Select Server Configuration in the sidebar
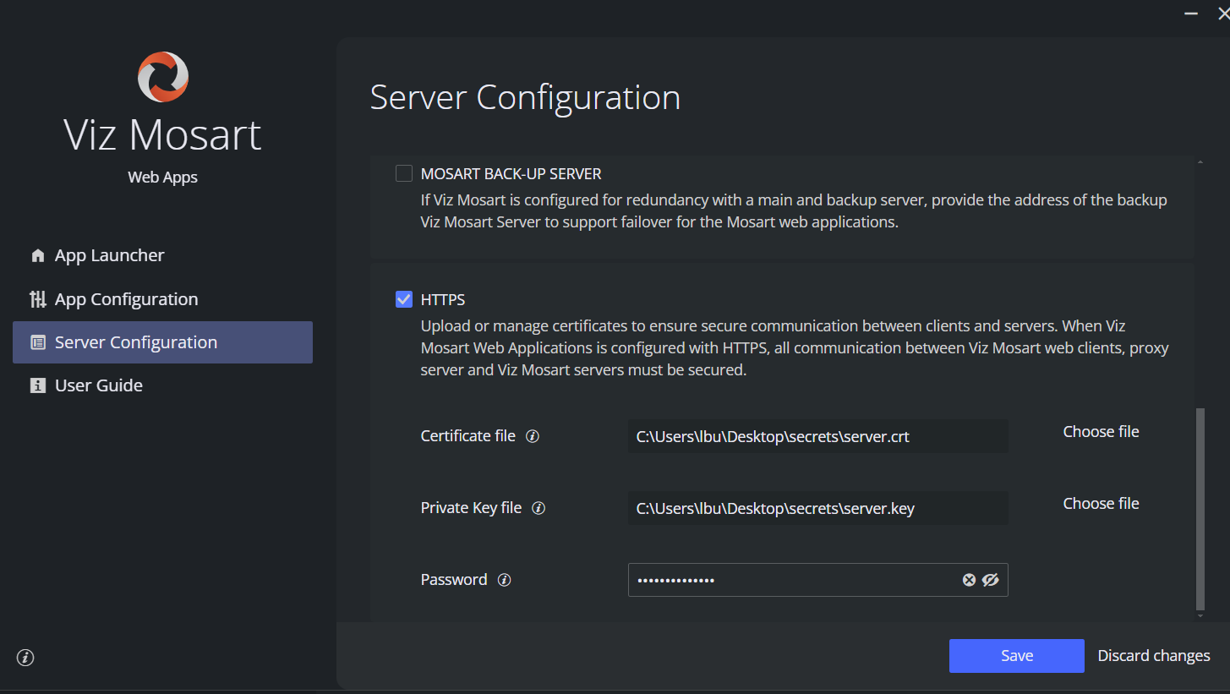Image resolution: width=1230 pixels, height=694 pixels. 162,342
